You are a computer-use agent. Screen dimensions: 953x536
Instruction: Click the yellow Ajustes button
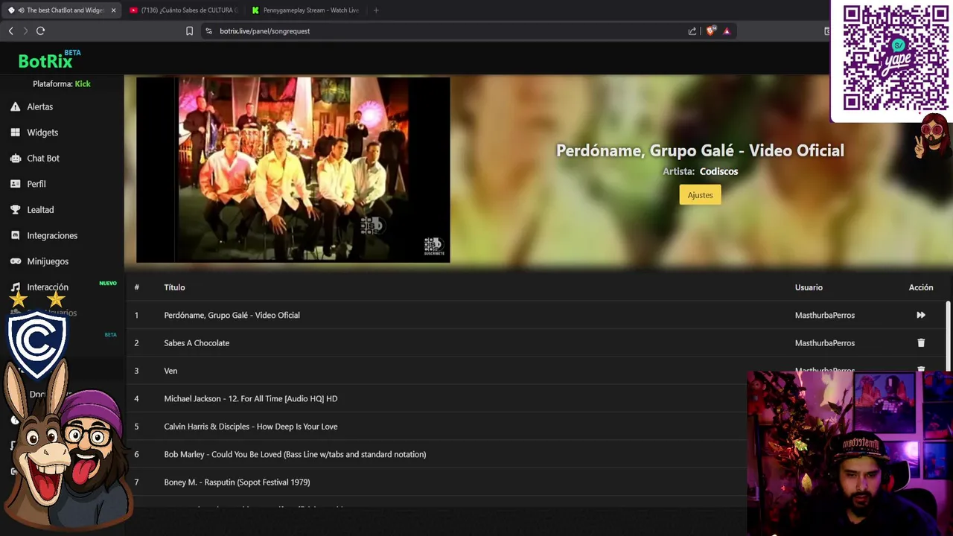(x=700, y=195)
